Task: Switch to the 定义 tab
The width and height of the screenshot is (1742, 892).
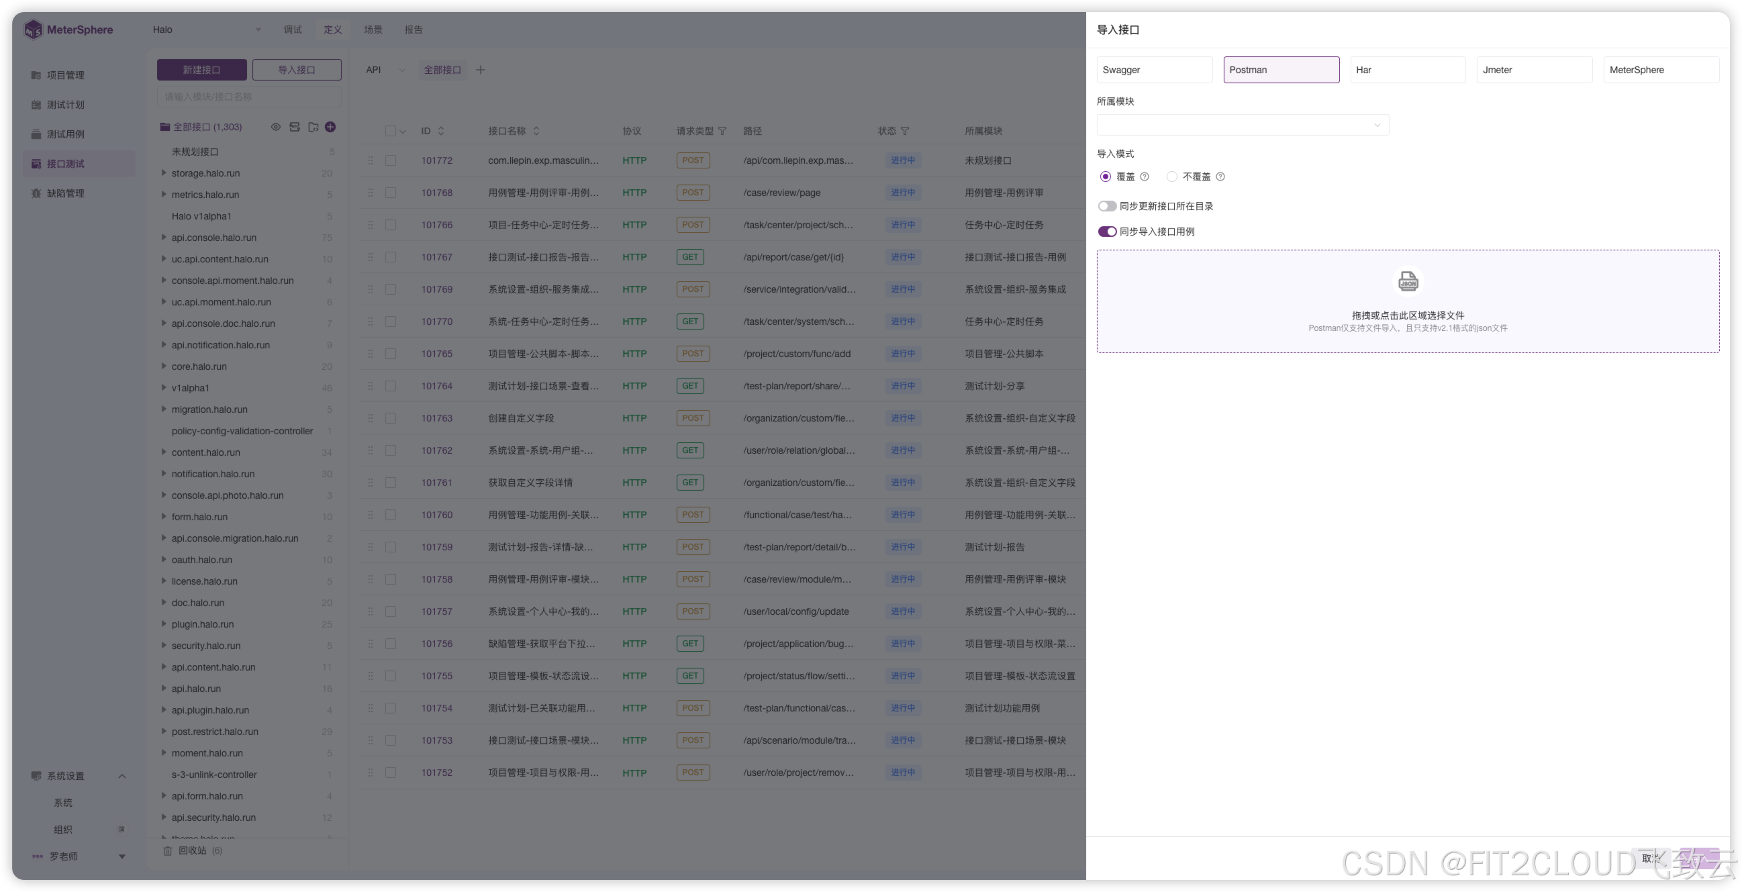Action: click(x=333, y=30)
